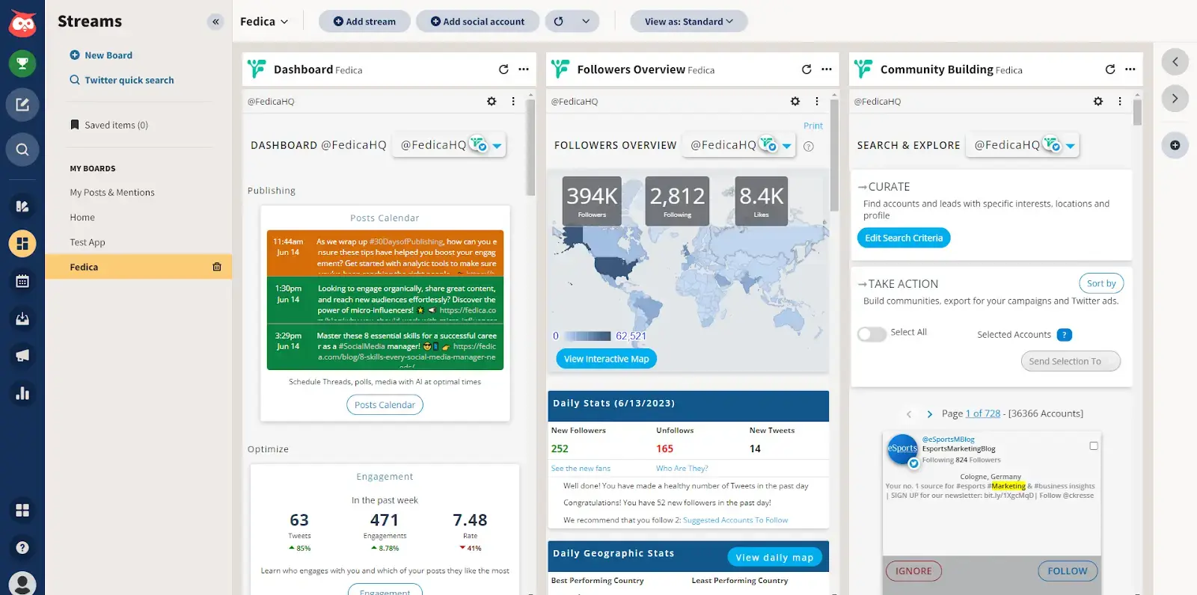This screenshot has height=595, width=1197.
Task: Open the Analytics bar chart sidebar icon
Action: 22,393
